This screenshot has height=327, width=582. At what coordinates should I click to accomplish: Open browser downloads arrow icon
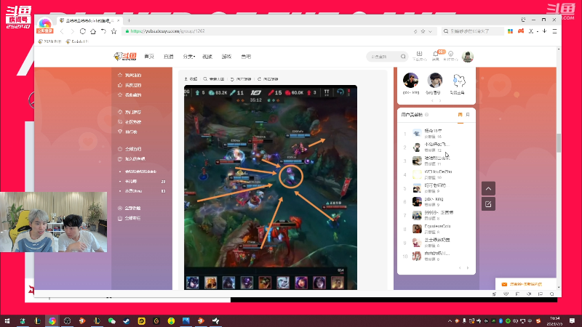coord(544,31)
